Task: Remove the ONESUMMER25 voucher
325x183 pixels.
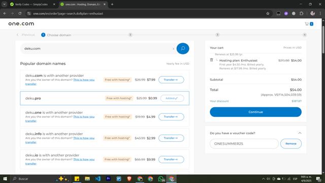Action: point(291,143)
